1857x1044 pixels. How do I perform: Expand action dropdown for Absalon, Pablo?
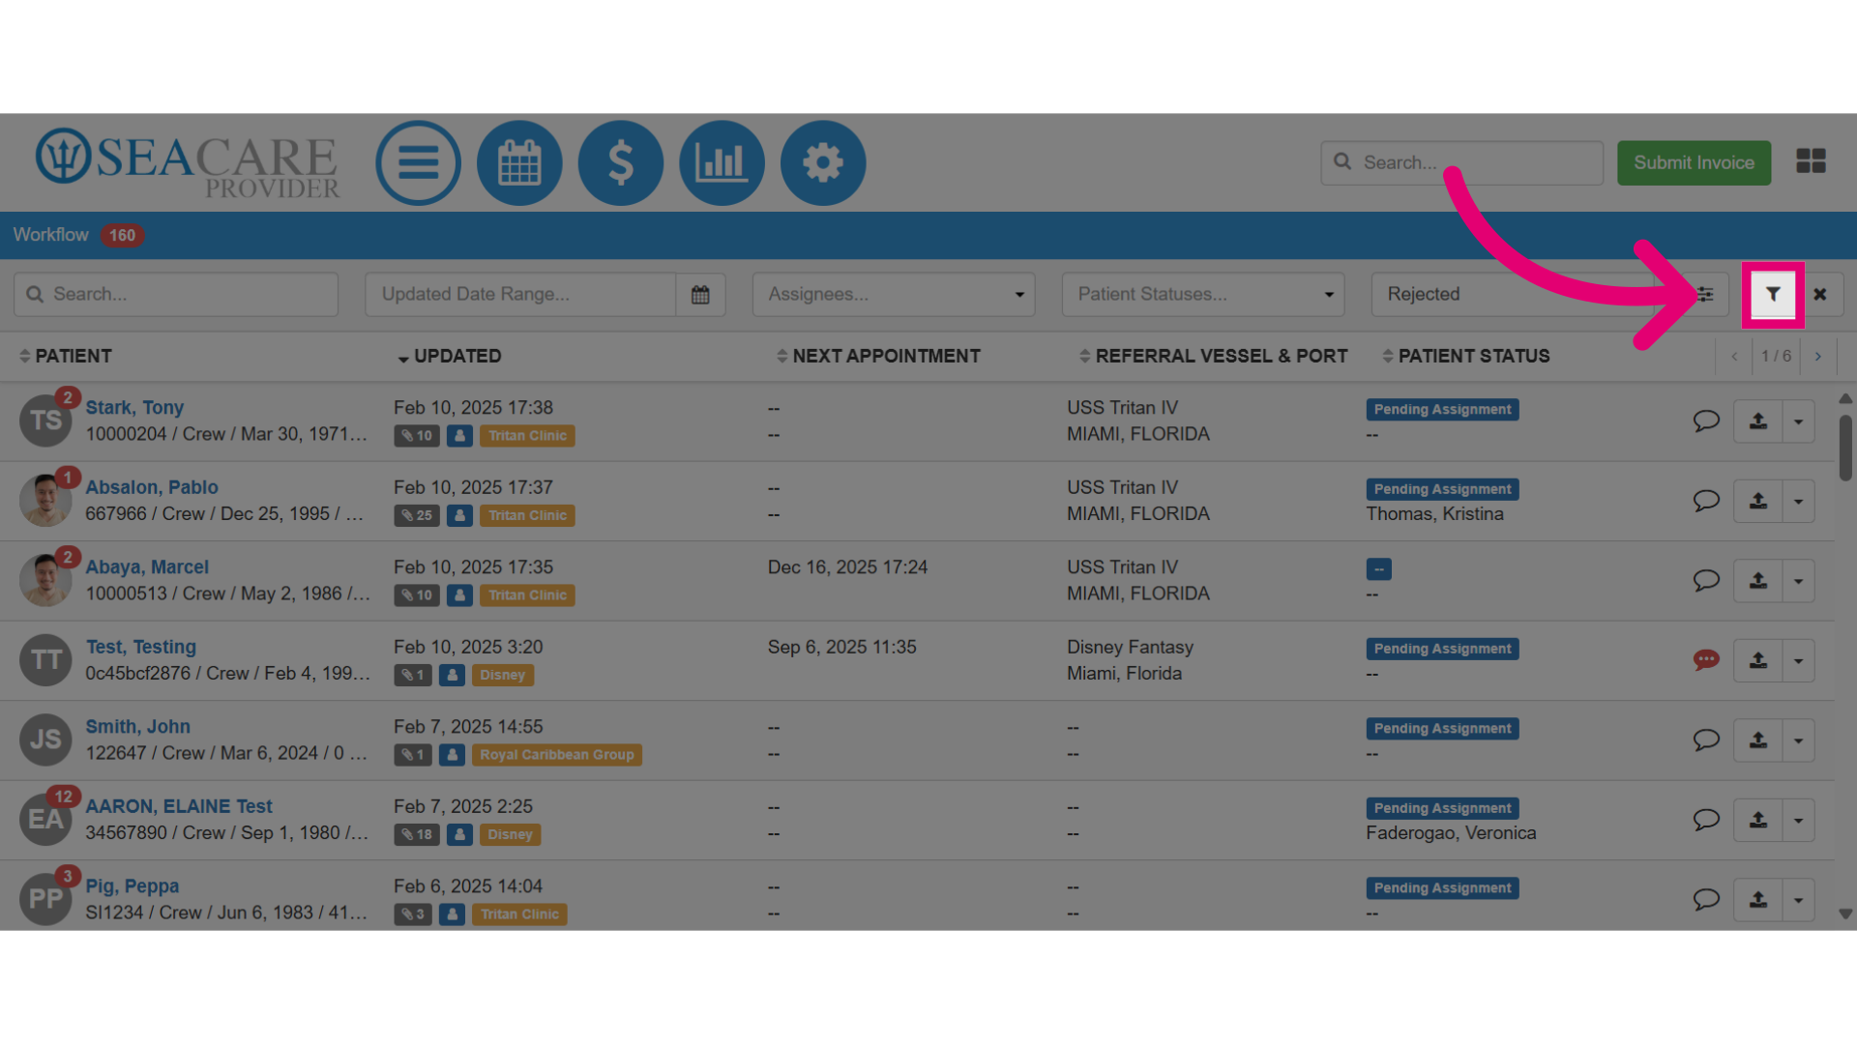1798,501
